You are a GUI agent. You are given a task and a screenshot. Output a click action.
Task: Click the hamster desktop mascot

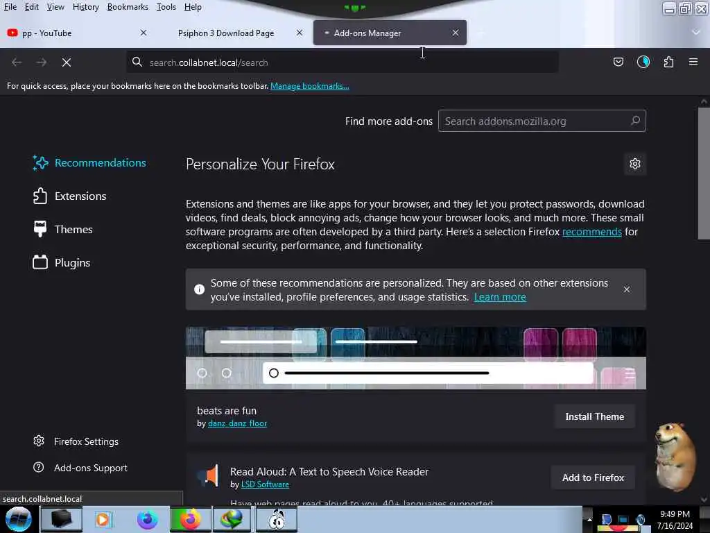click(x=675, y=457)
